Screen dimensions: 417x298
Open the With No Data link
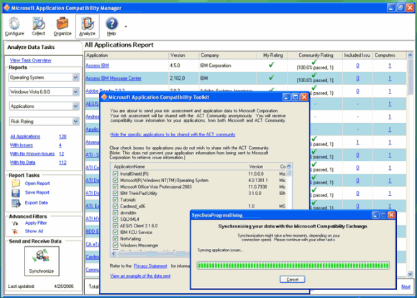[x=22, y=163]
